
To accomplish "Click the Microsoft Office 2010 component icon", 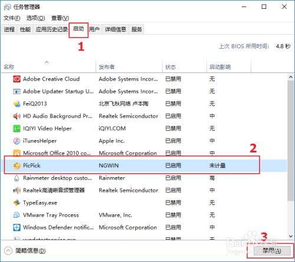I will pos(17,153).
